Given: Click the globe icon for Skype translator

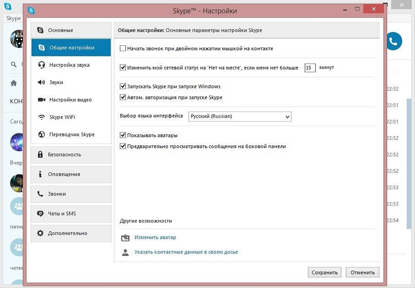Looking at the screenshot, I should tap(42, 134).
